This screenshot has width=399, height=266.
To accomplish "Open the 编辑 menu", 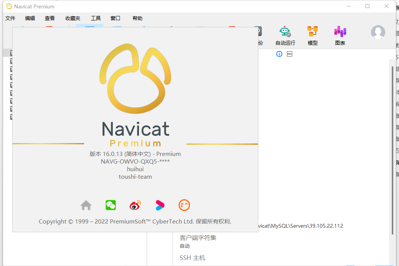I will click(30, 18).
